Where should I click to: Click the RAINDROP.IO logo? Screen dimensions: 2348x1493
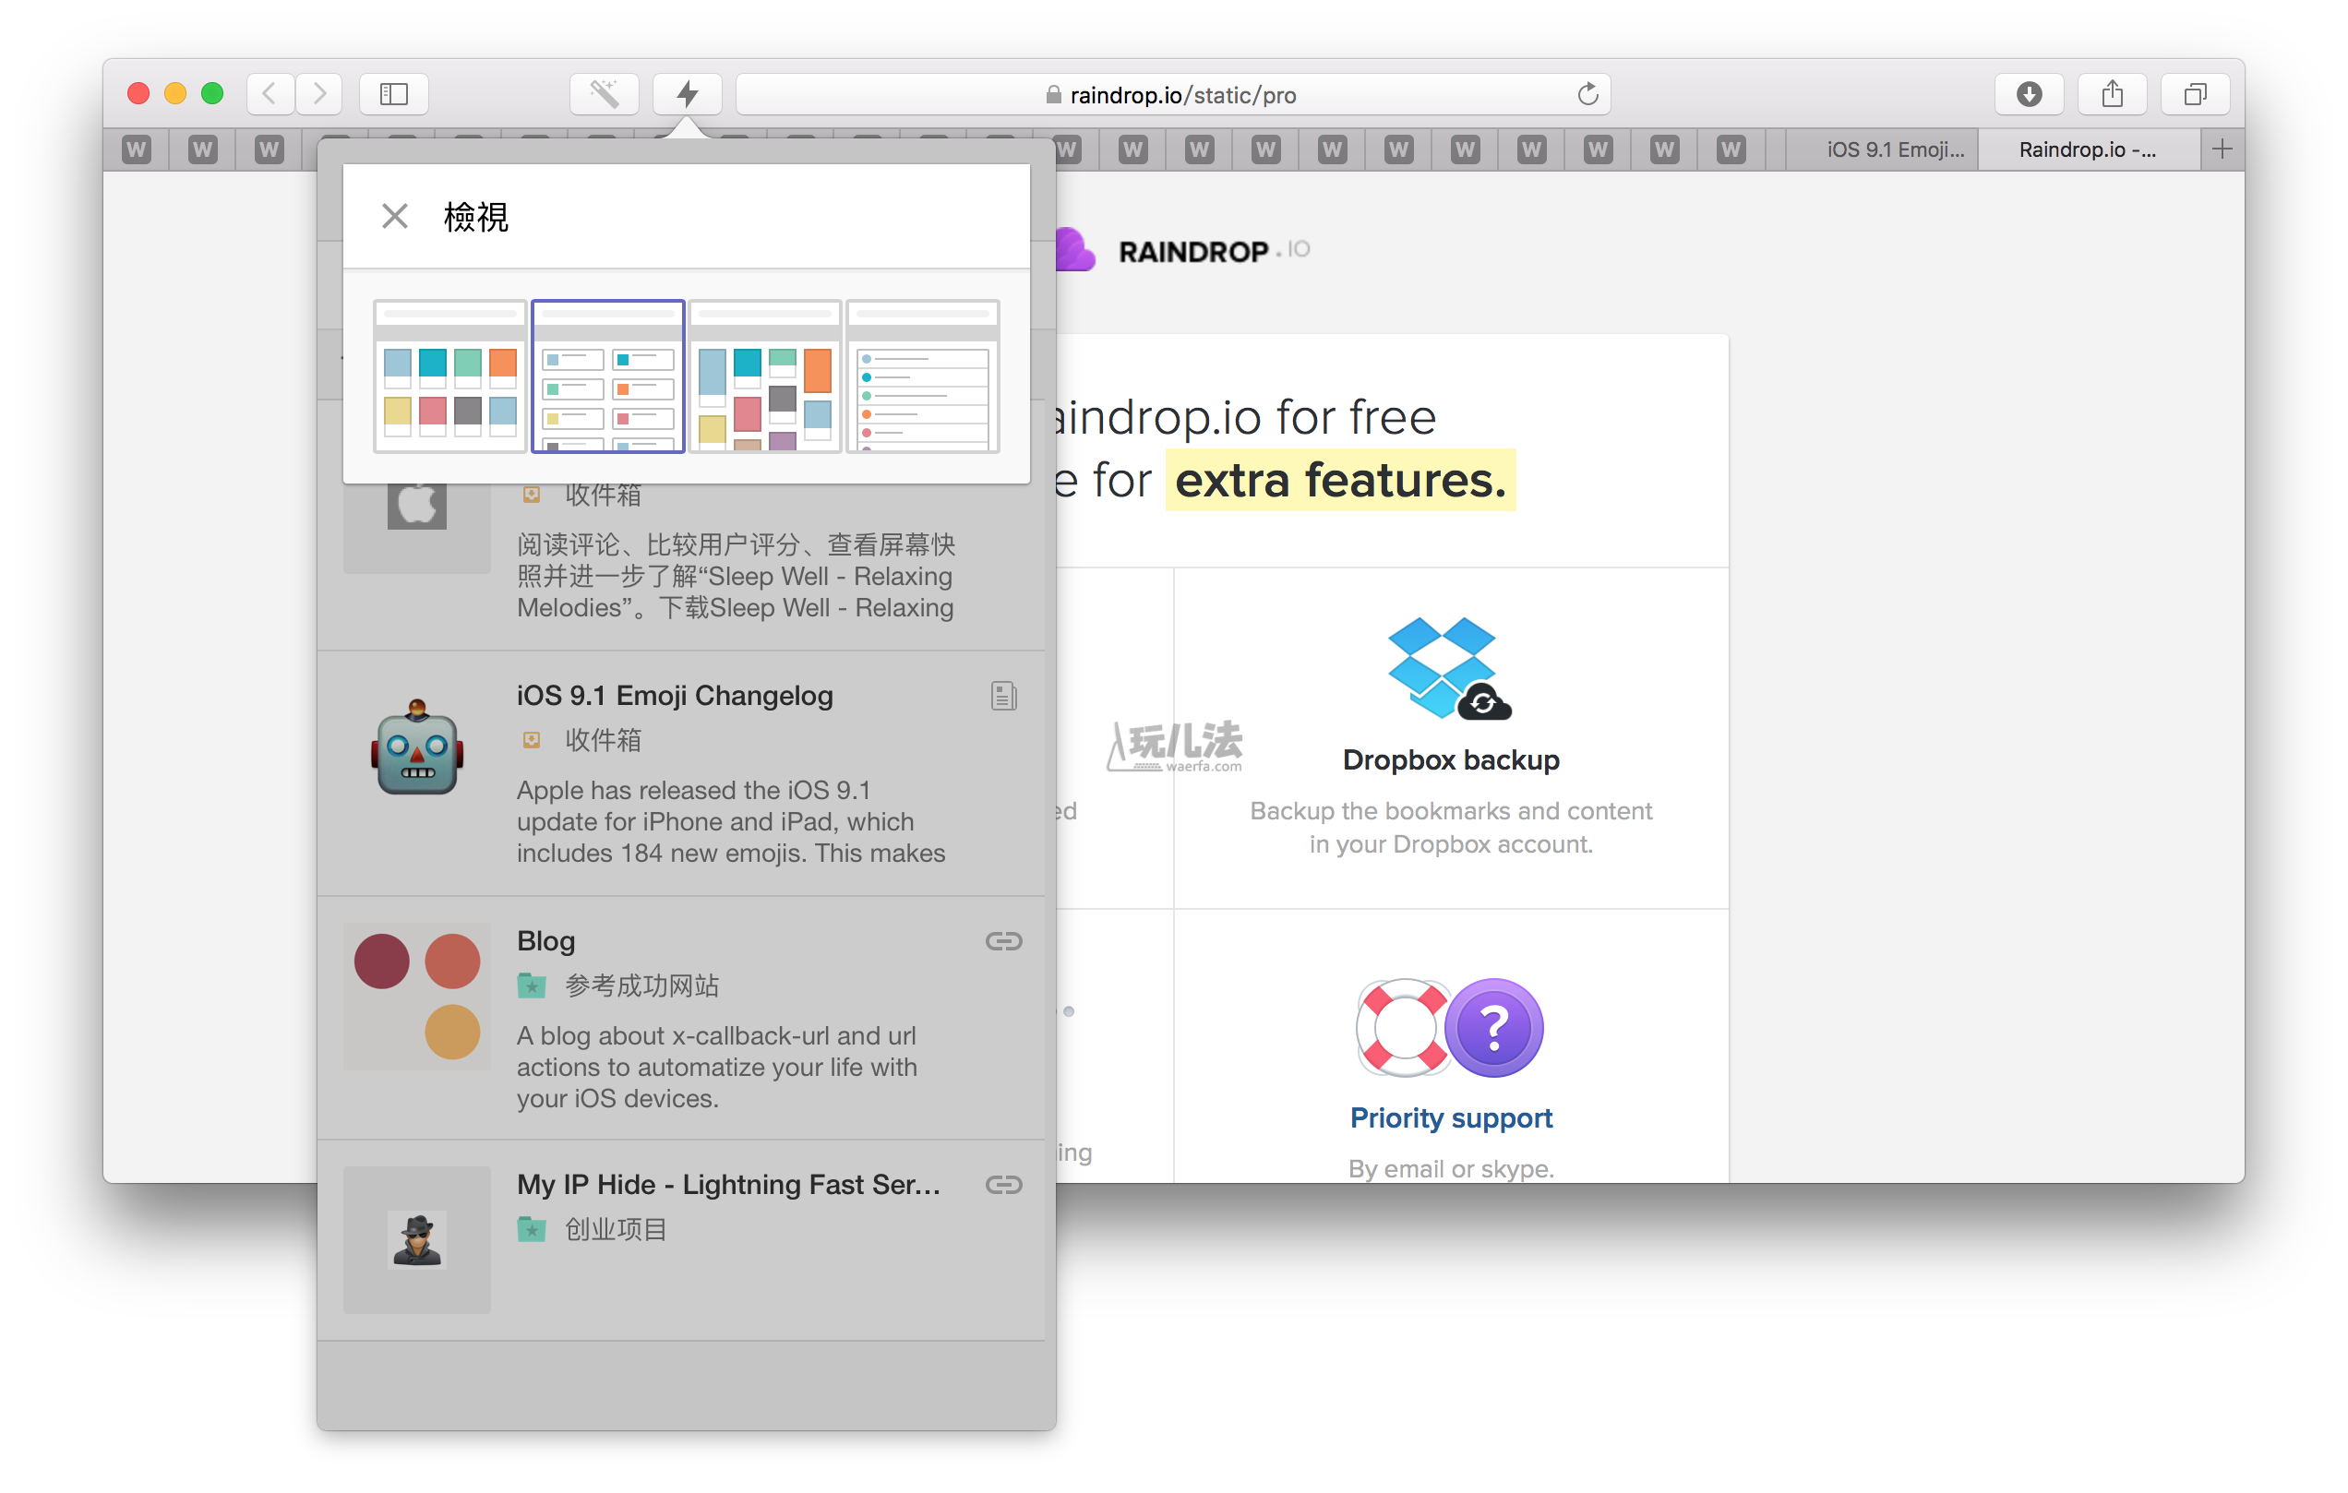click(1184, 250)
